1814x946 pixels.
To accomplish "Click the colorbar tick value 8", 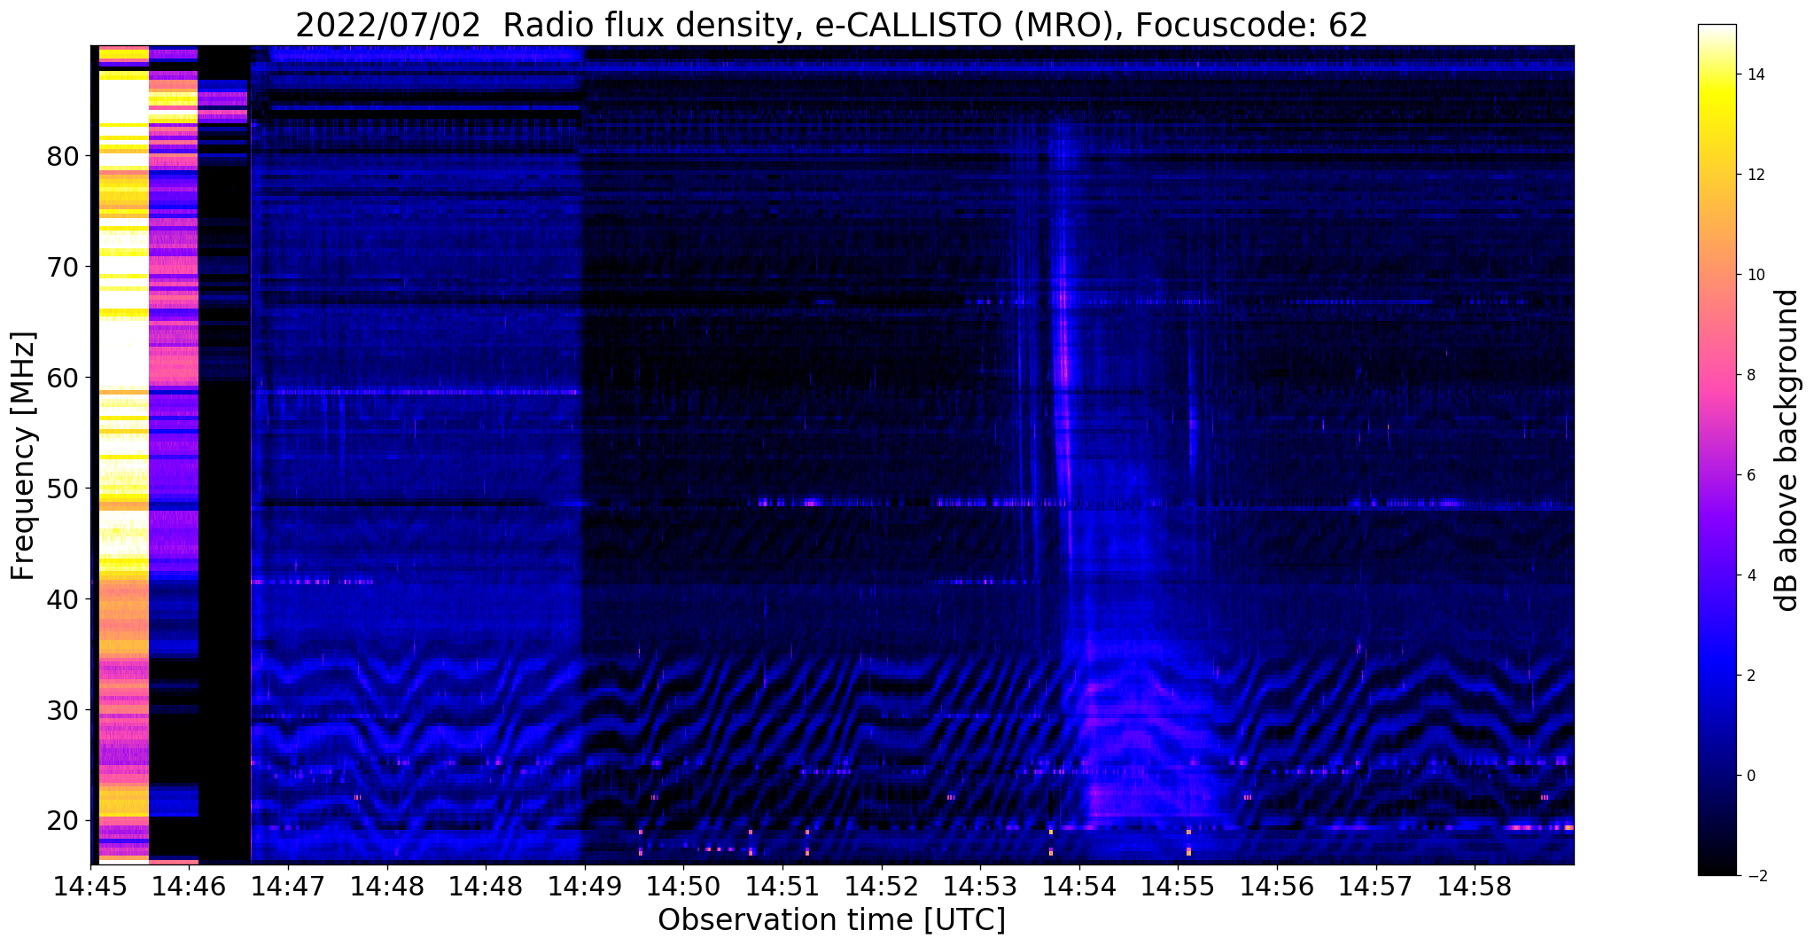I will [x=1751, y=376].
